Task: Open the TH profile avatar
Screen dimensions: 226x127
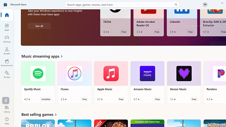Action: 205,5
